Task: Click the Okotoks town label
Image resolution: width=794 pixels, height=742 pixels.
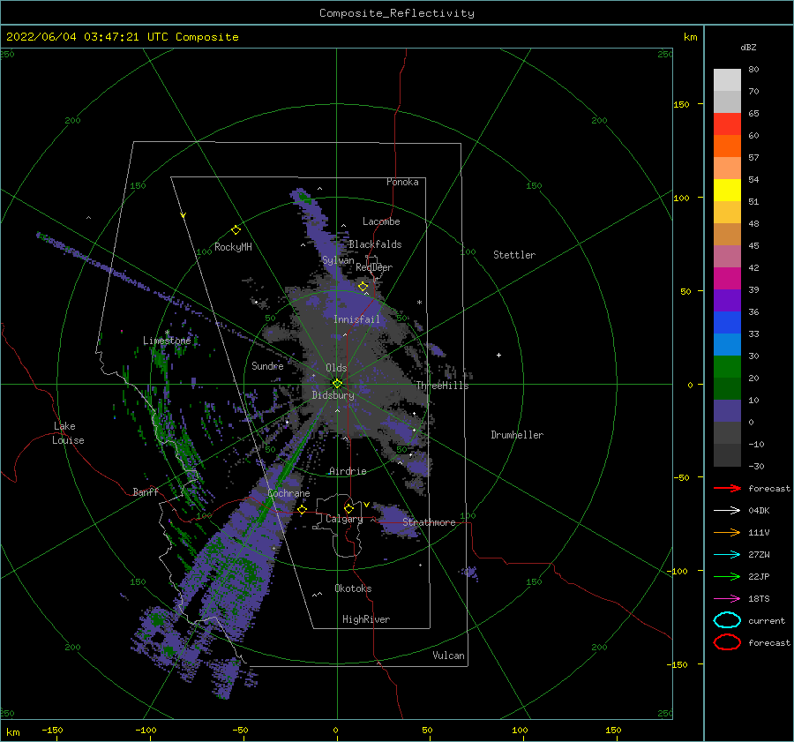Action: coord(353,588)
